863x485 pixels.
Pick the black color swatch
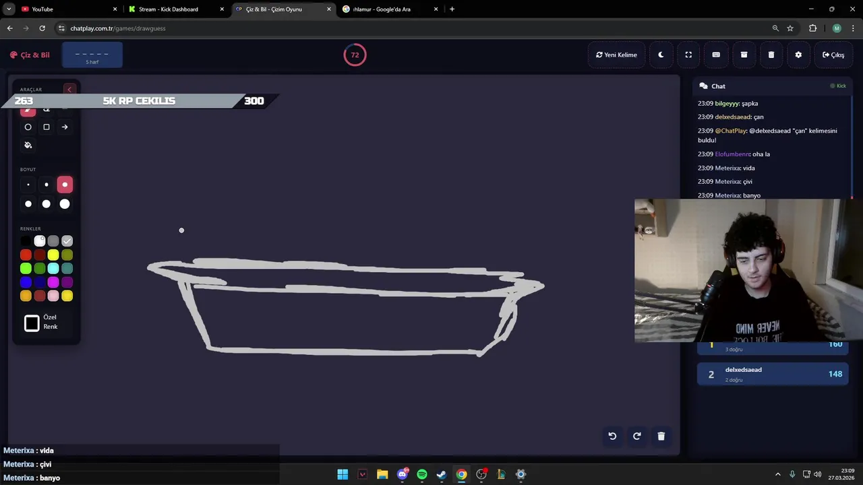pos(26,241)
